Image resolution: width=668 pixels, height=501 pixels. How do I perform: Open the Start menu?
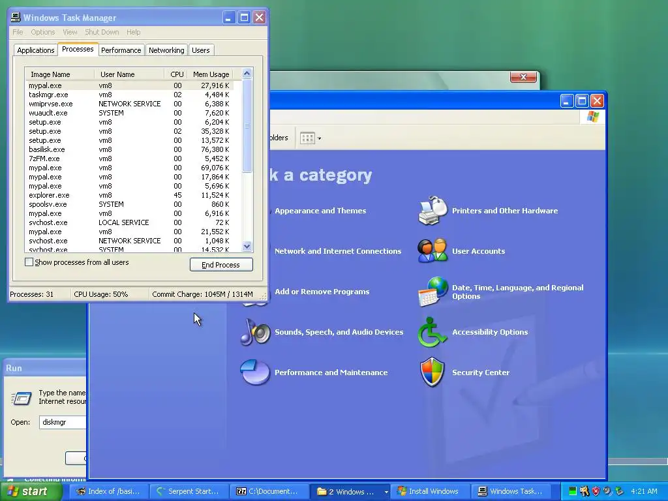click(30, 491)
